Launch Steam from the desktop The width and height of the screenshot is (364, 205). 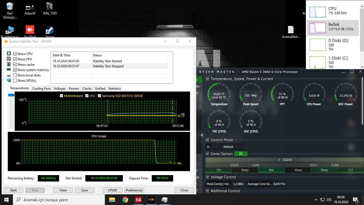[50, 31]
